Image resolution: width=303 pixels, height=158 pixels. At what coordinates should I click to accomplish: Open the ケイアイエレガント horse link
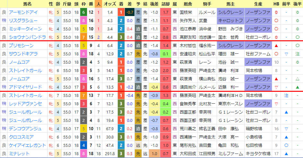coord(27,145)
